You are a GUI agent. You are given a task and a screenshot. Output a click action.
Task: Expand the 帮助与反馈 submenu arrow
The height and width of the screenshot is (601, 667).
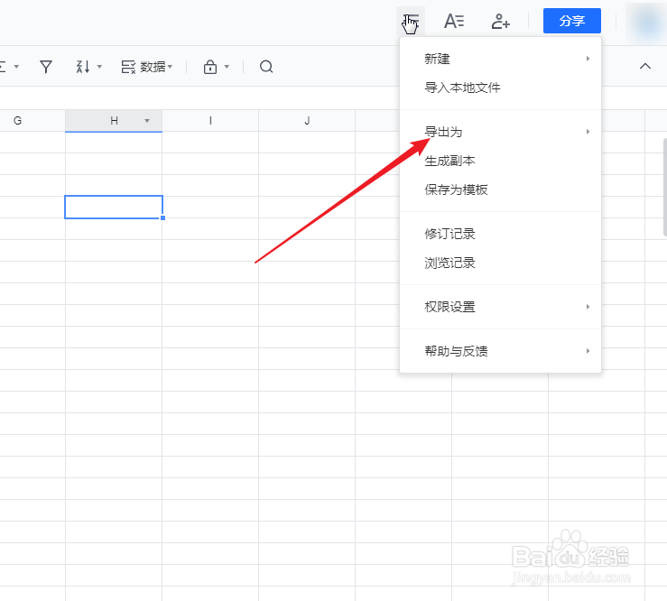[x=588, y=351]
